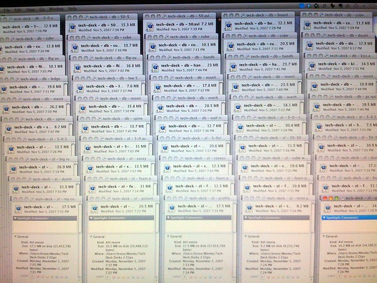Collapse General section in the 'zl - picture' window
This screenshot has width=377, height=283.
click(91, 237)
